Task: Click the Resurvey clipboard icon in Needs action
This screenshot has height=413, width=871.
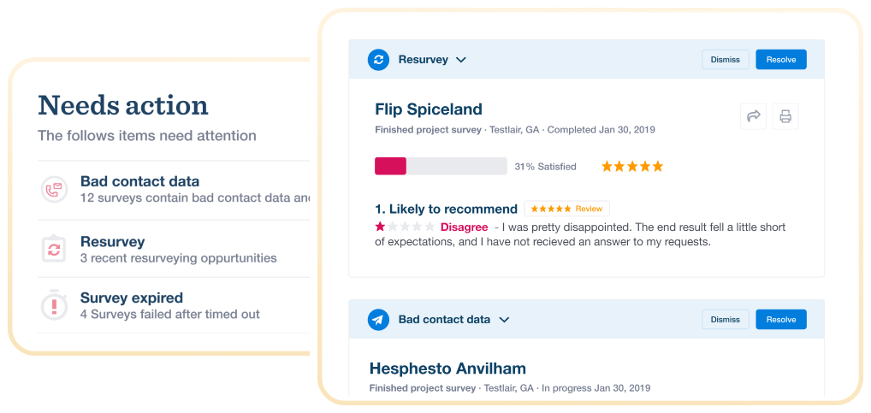Action: point(55,249)
